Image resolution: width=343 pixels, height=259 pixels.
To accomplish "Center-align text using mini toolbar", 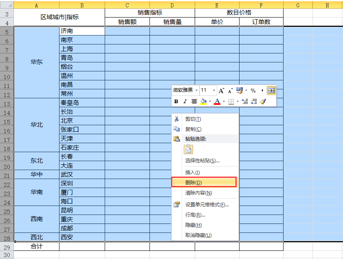I will (194, 102).
